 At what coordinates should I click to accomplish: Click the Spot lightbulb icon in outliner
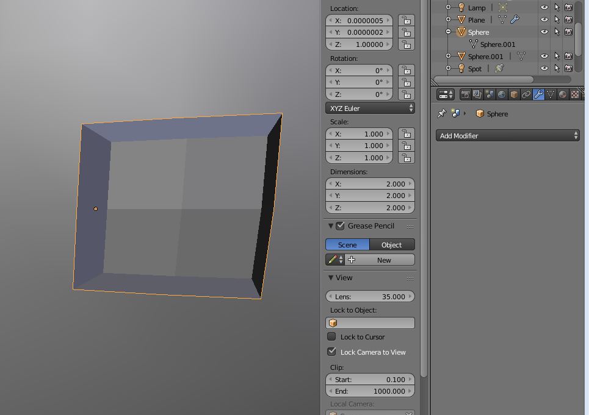point(461,68)
